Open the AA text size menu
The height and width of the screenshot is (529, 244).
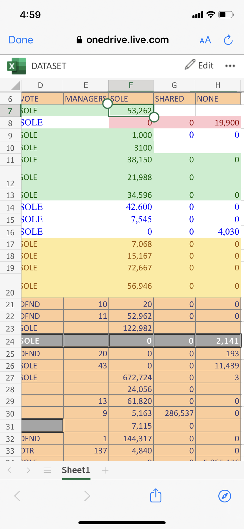click(x=205, y=40)
